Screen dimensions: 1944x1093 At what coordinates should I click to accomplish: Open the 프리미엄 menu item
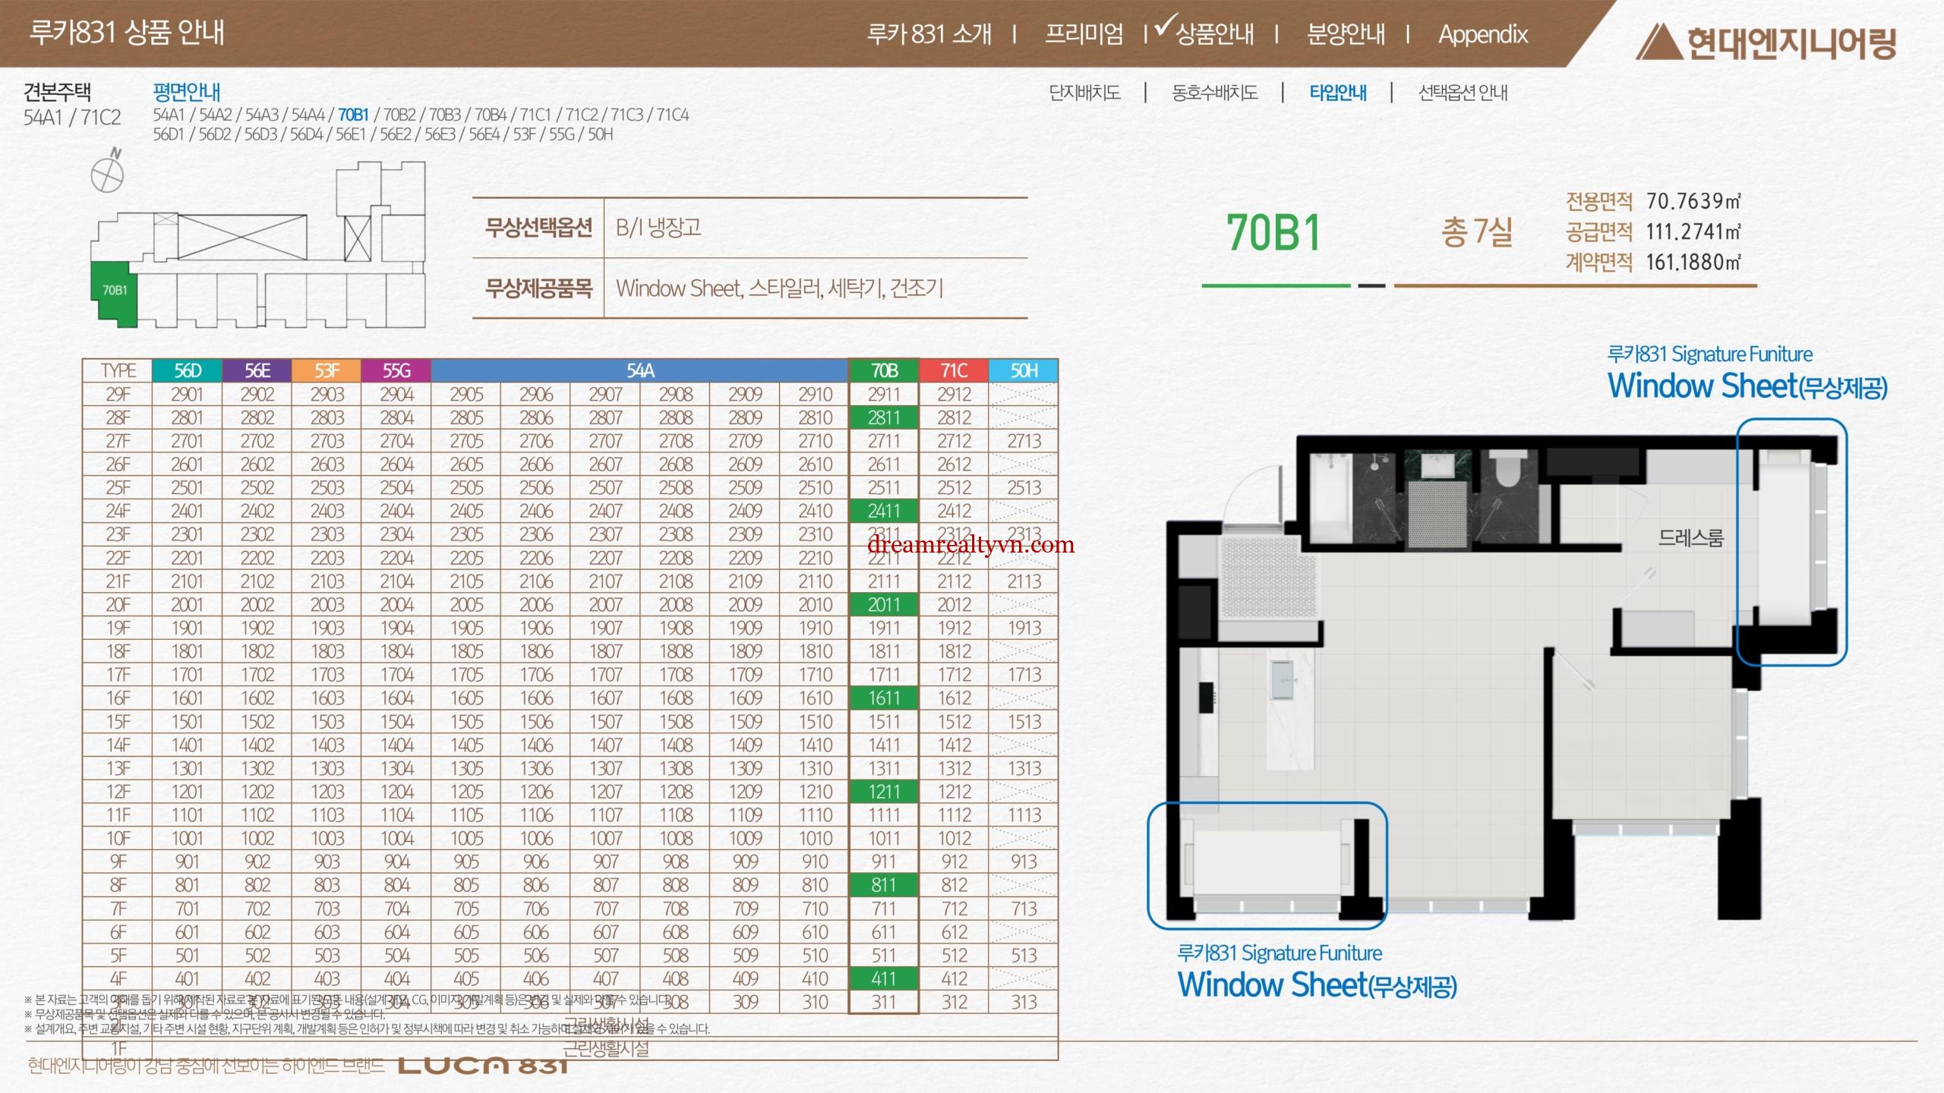click(1084, 34)
